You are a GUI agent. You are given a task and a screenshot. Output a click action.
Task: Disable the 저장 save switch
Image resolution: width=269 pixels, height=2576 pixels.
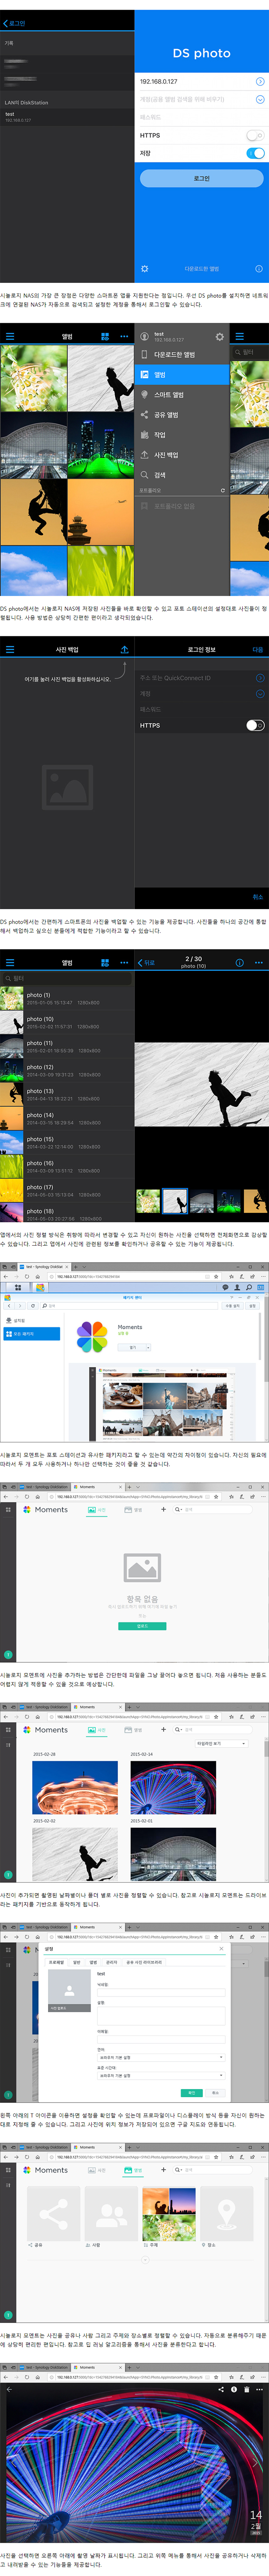[255, 153]
